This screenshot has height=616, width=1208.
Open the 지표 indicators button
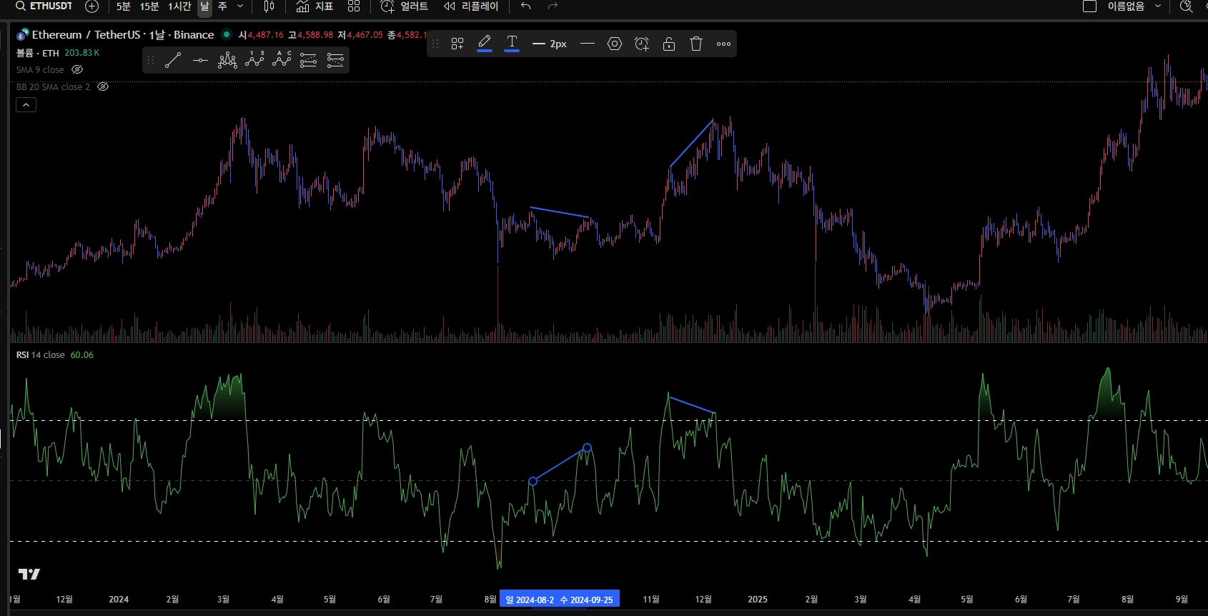315,6
